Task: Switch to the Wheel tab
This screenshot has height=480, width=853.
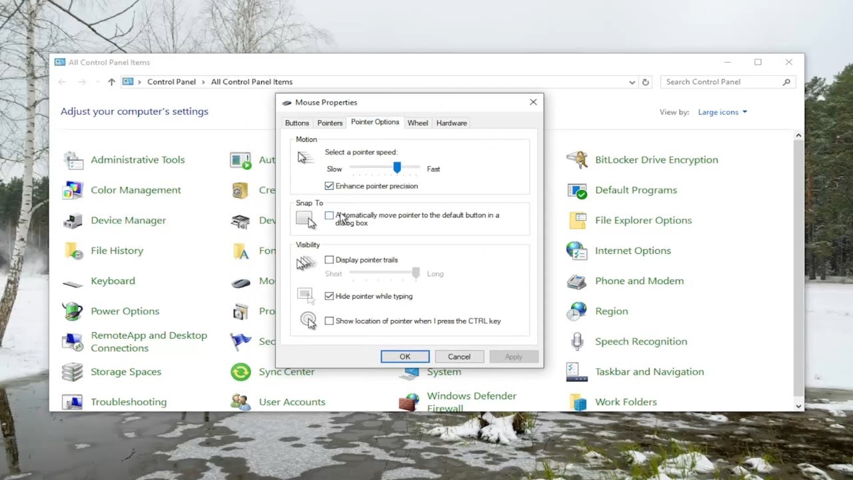Action: pyautogui.click(x=418, y=123)
